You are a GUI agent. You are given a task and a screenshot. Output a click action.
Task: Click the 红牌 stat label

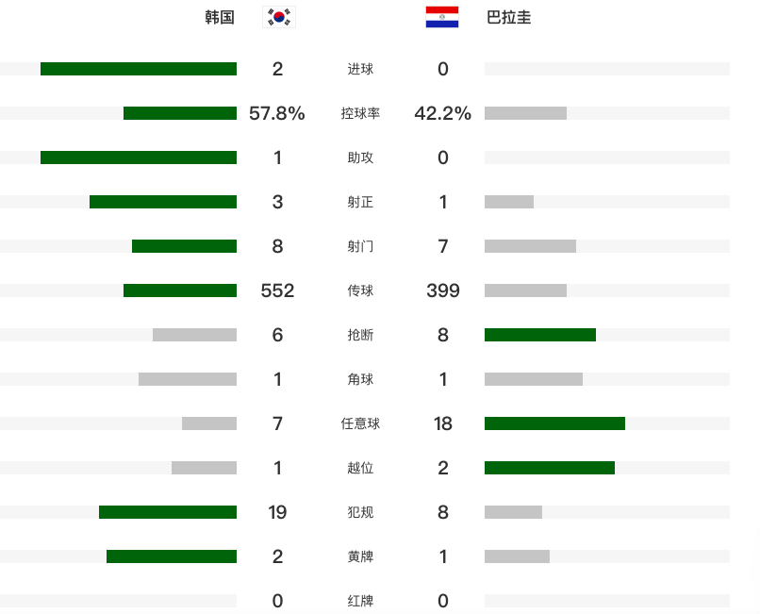pos(360,601)
